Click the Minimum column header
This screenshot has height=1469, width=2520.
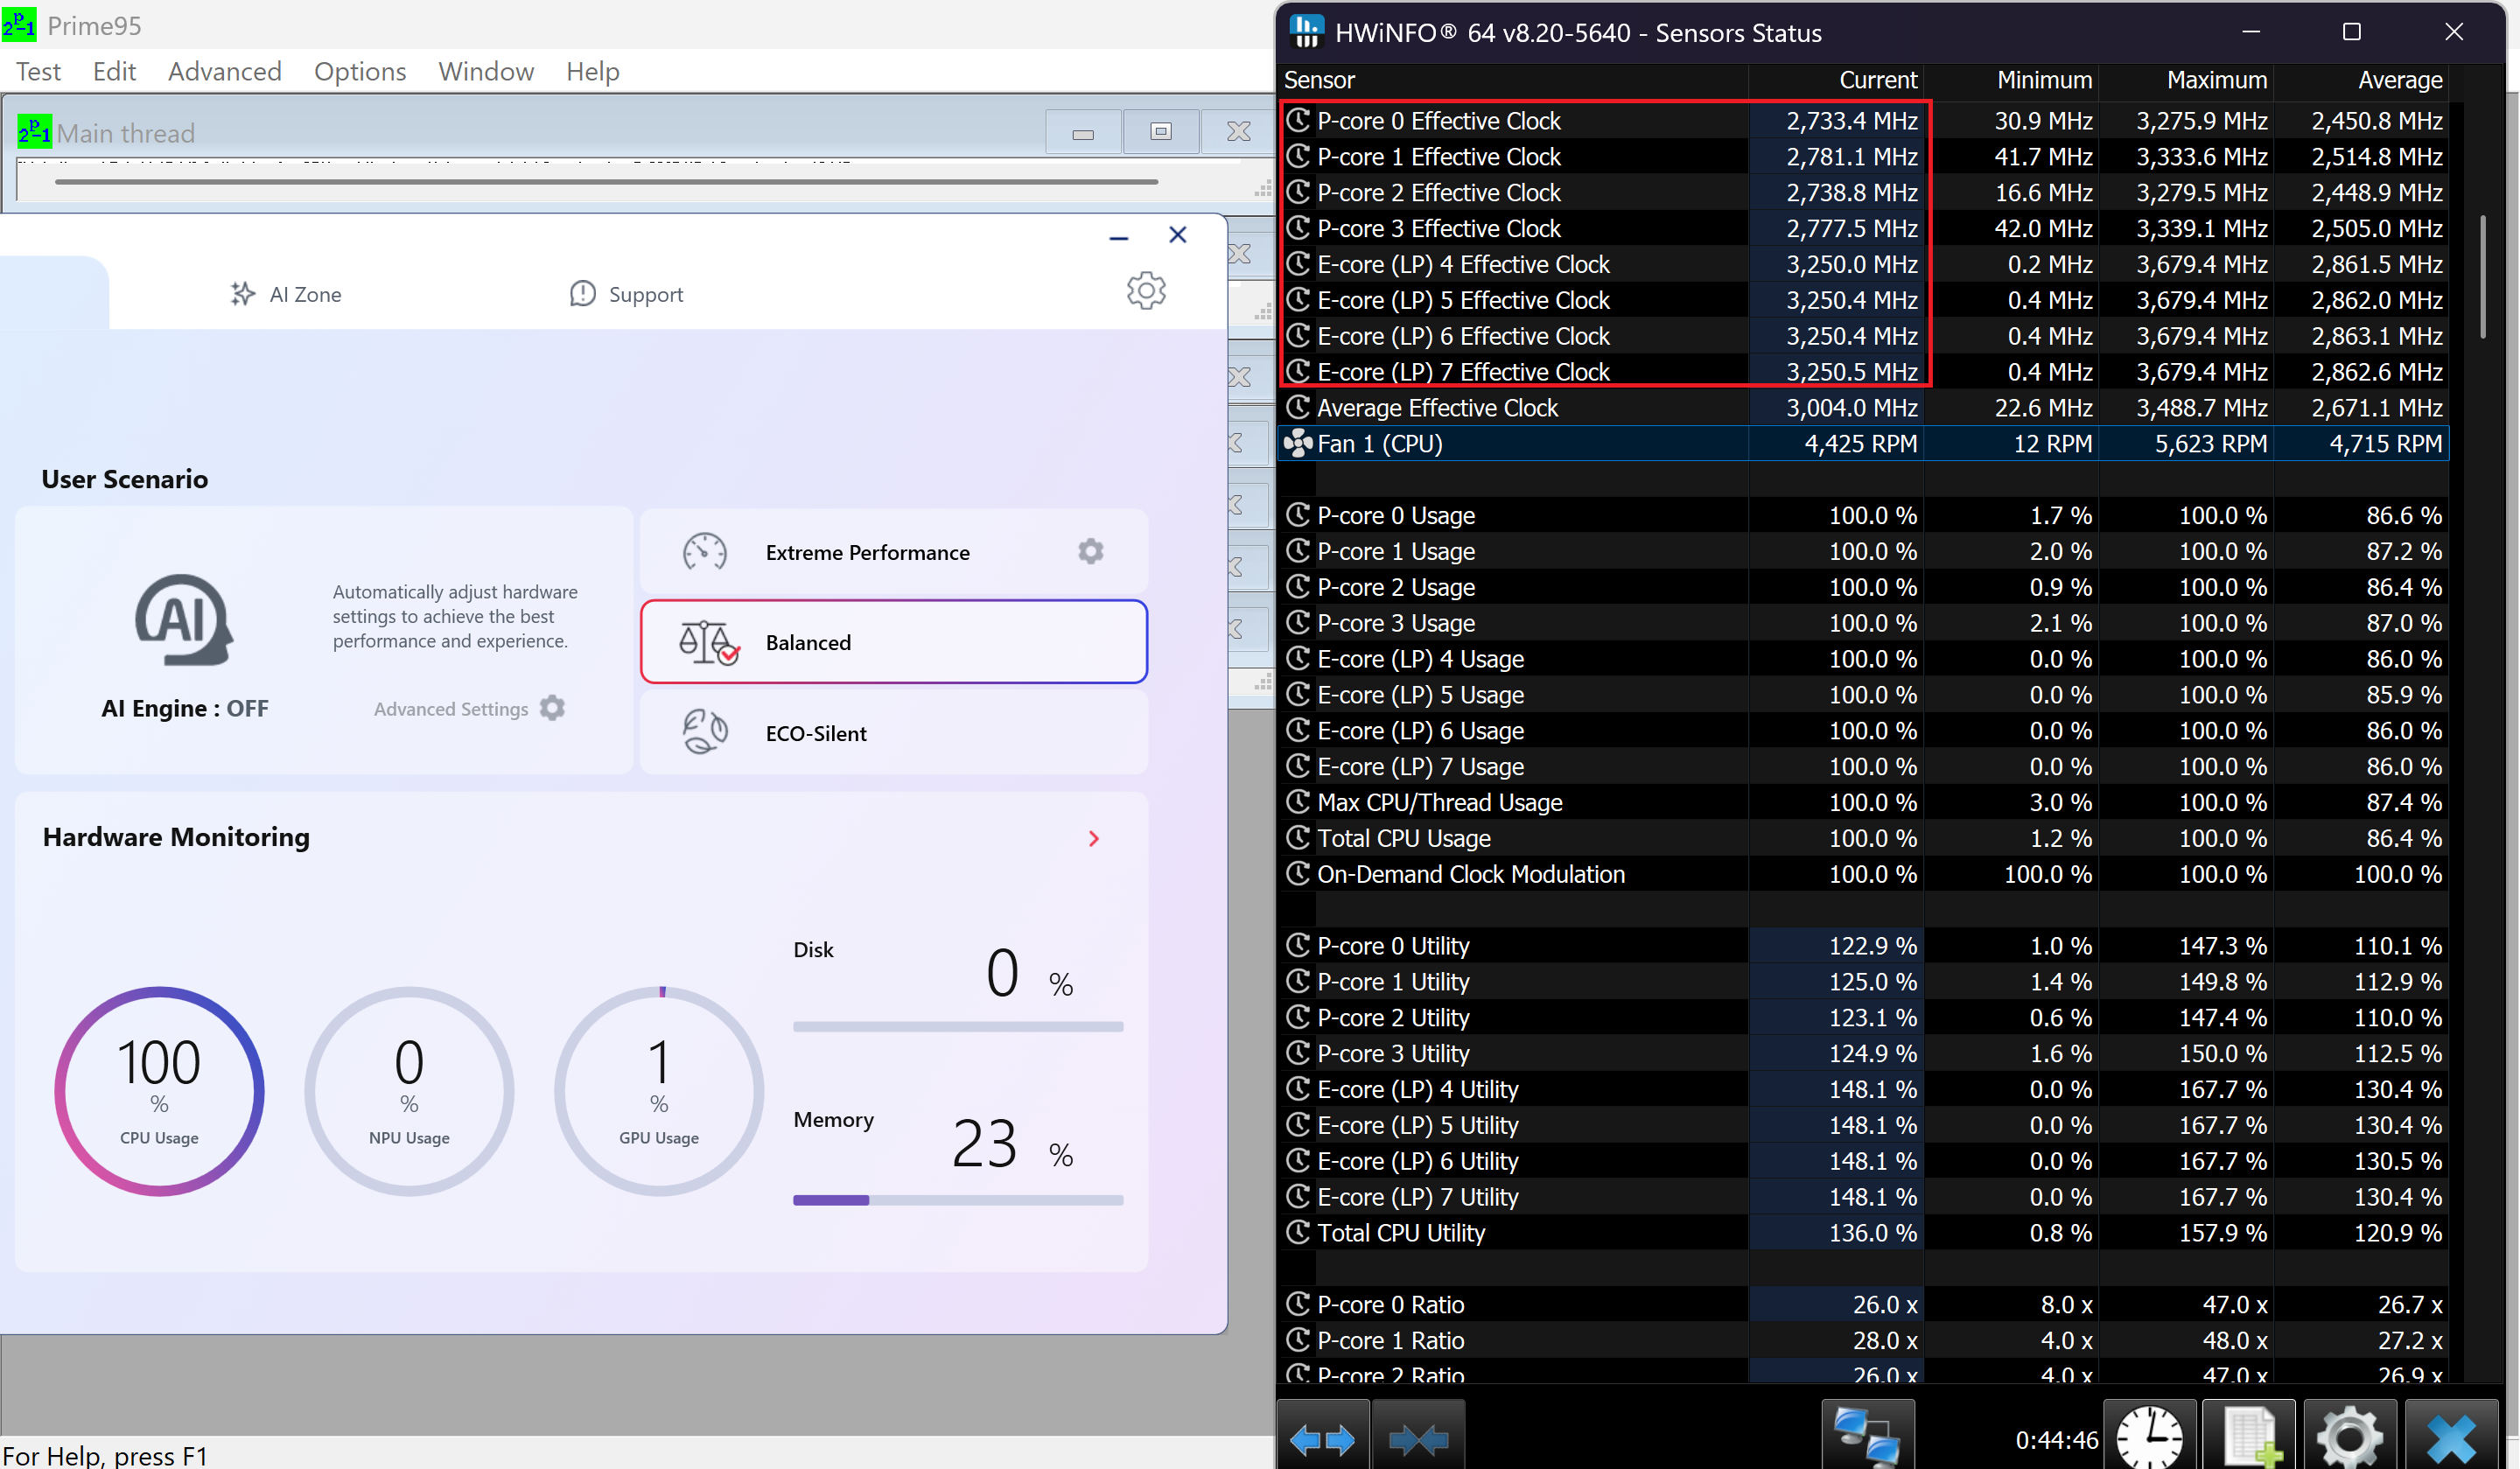click(2010, 80)
